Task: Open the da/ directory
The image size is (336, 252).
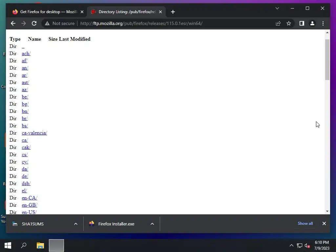Action: pos(25,169)
